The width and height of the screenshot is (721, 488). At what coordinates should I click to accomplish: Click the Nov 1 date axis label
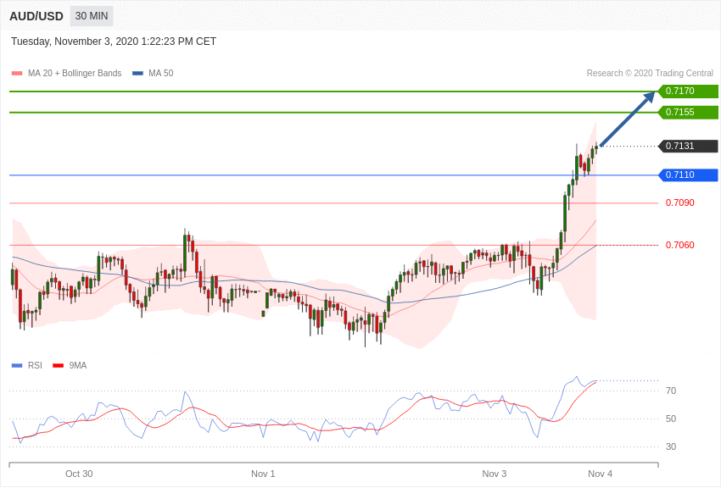click(x=263, y=474)
